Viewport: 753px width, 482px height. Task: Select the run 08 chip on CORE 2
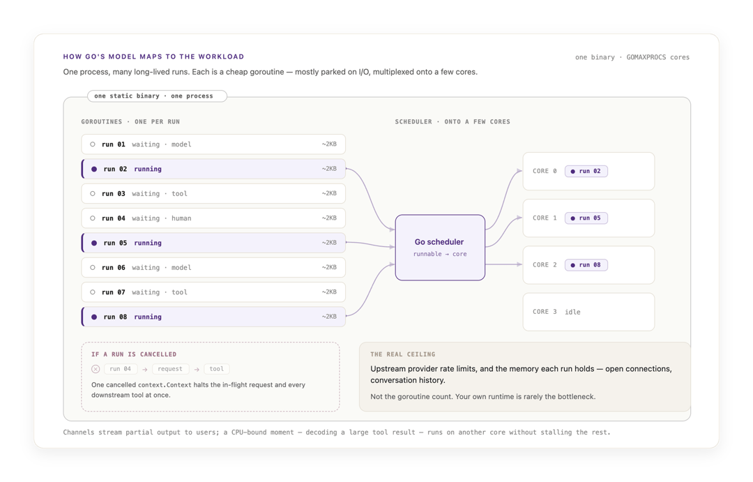(x=586, y=265)
